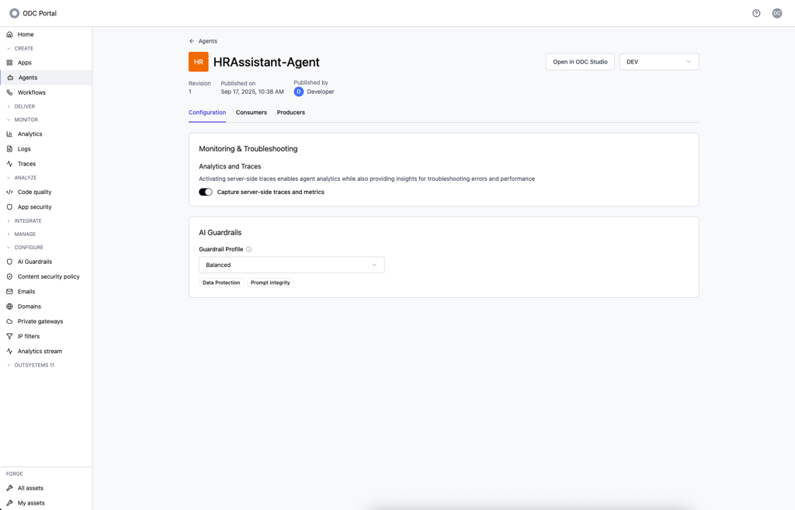Click the App security shield icon
Screen dimensions: 795x510
click(x=9, y=206)
